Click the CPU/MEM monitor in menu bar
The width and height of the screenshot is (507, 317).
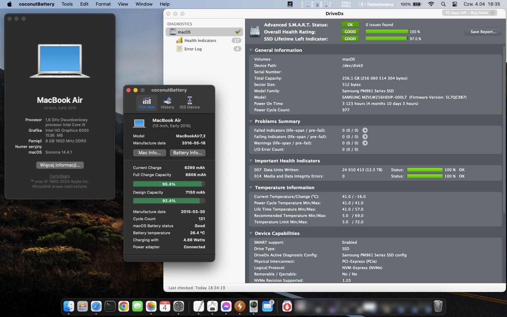(x=317, y=4)
